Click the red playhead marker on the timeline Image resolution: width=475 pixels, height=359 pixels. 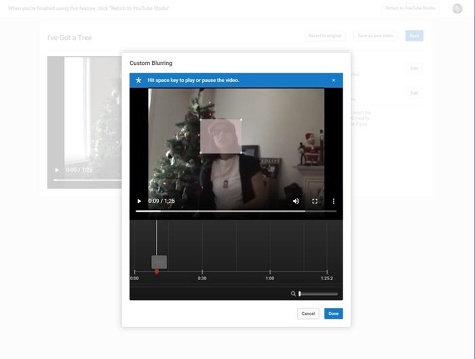156,272
